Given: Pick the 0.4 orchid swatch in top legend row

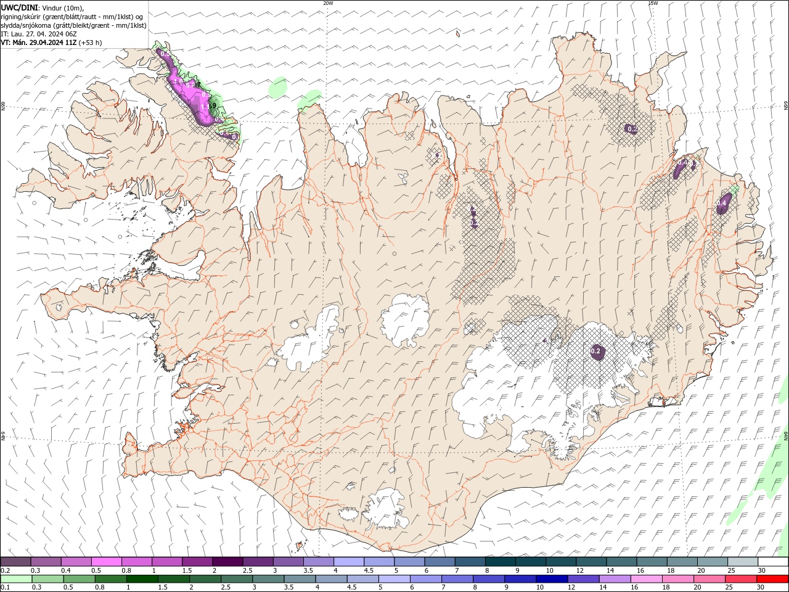Looking at the screenshot, I should point(76,561).
